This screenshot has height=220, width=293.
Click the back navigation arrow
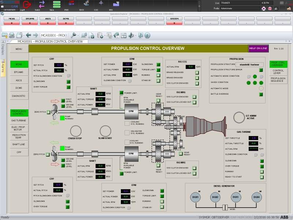point(29,35)
